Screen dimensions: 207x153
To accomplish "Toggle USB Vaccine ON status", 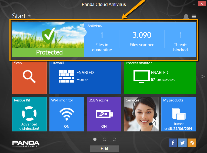I will click(x=104, y=127).
